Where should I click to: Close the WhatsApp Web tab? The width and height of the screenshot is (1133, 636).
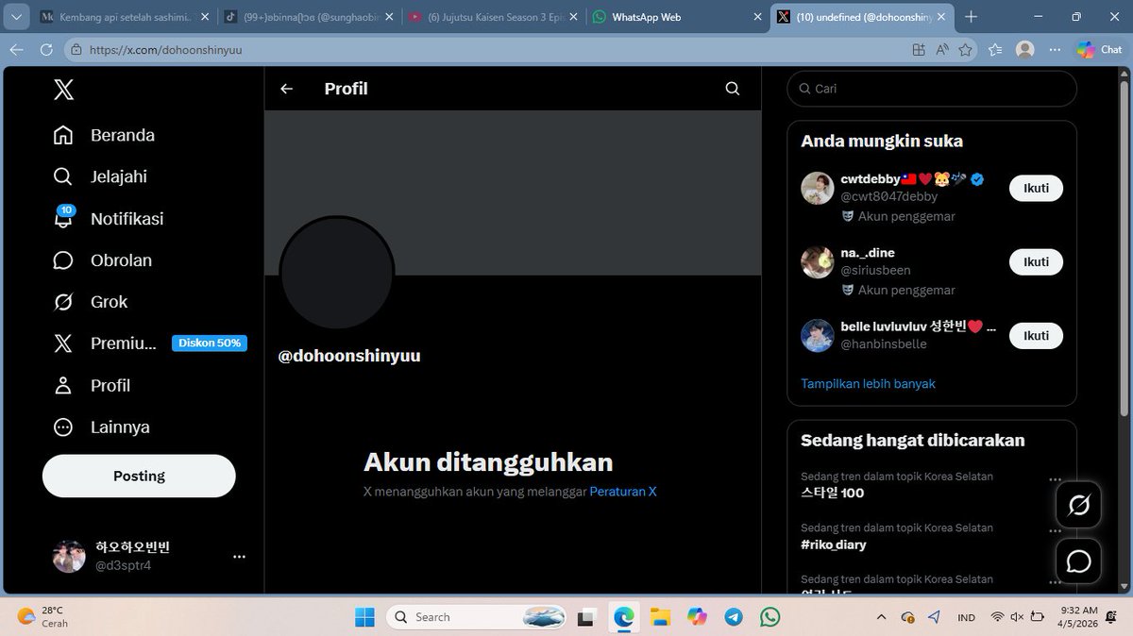[757, 17]
